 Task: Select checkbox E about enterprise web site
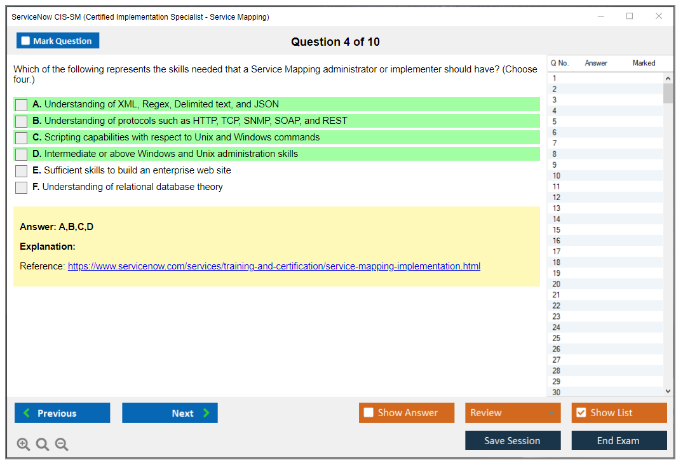22,171
